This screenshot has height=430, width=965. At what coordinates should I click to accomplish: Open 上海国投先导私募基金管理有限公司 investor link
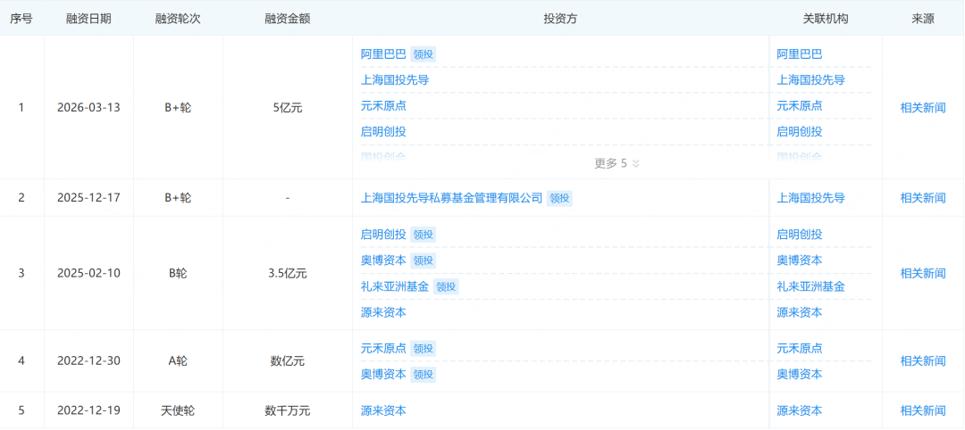tap(451, 198)
